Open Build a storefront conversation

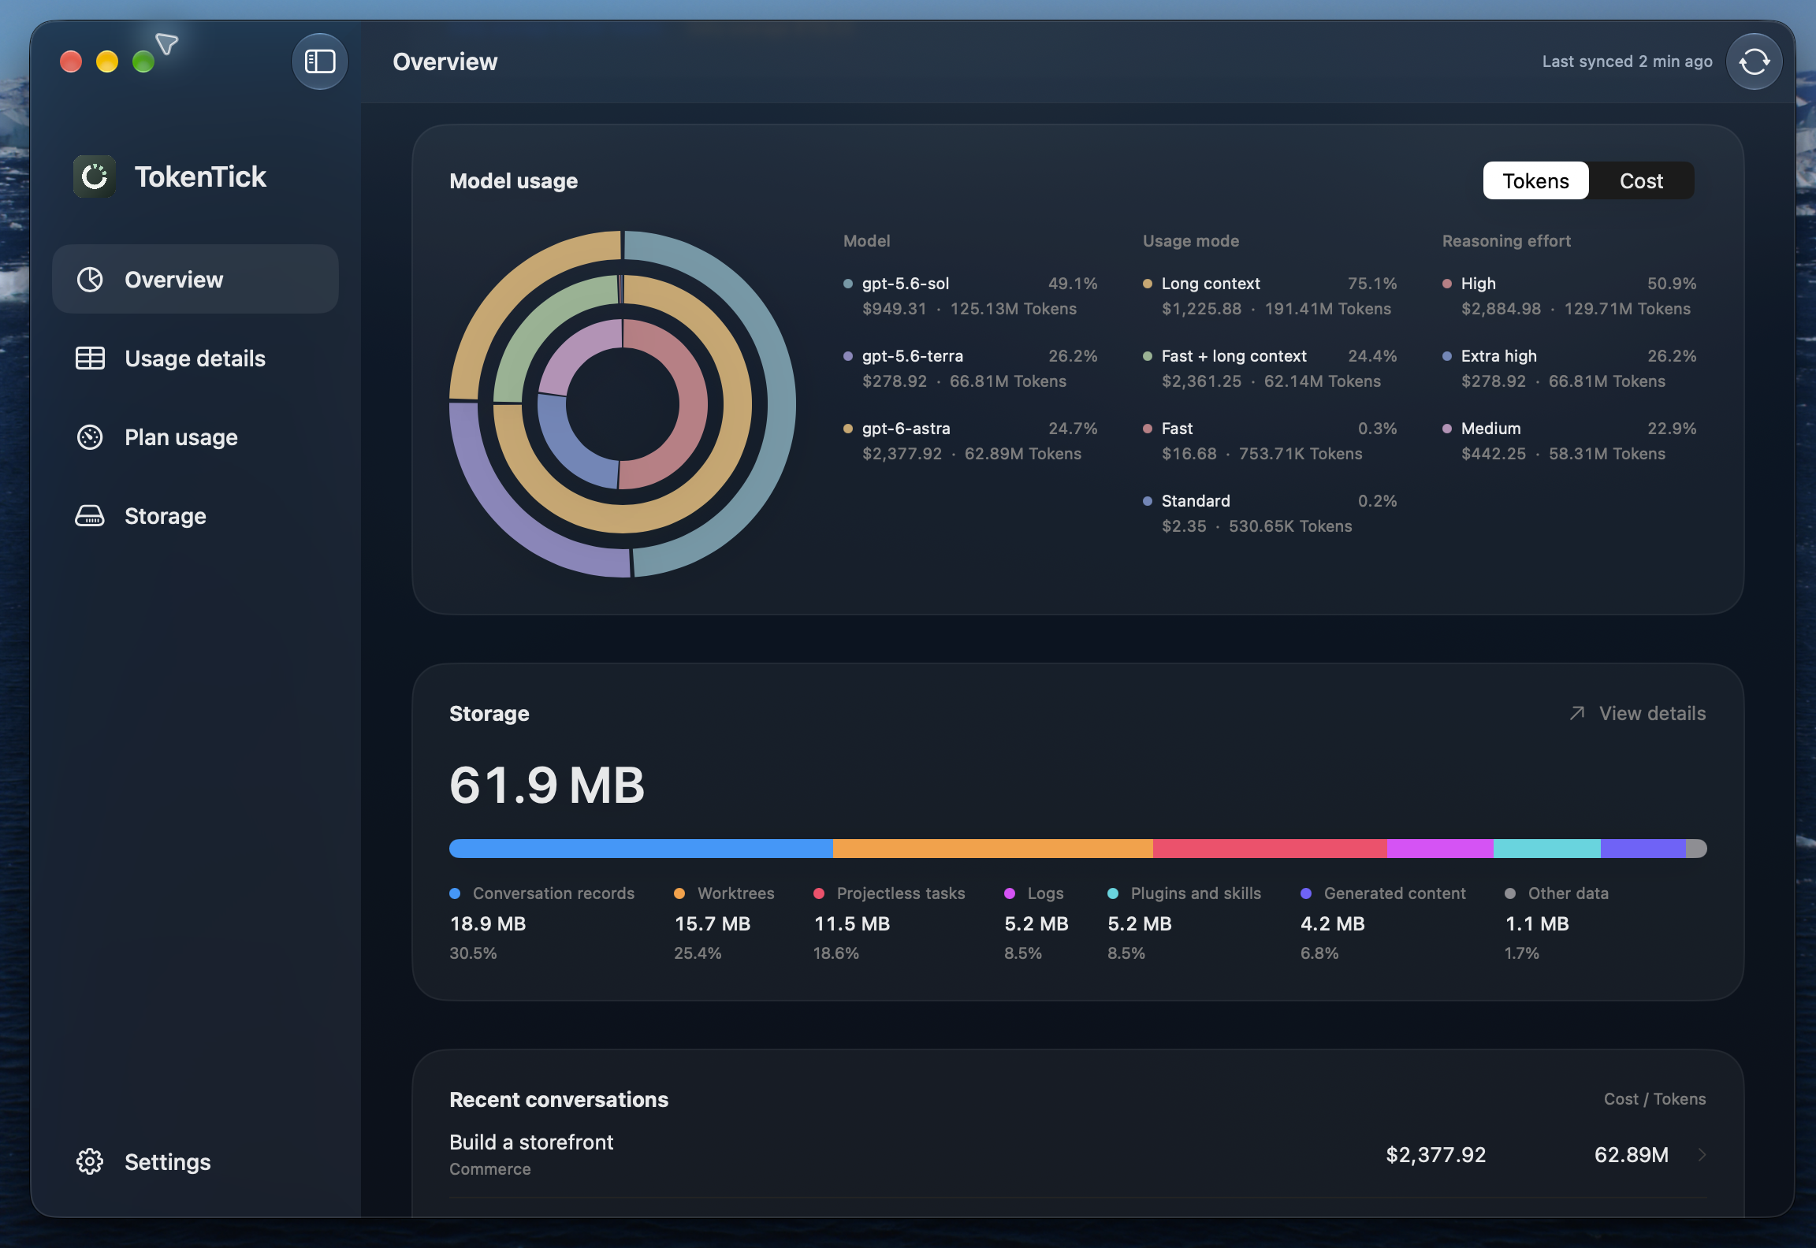(1077, 1155)
